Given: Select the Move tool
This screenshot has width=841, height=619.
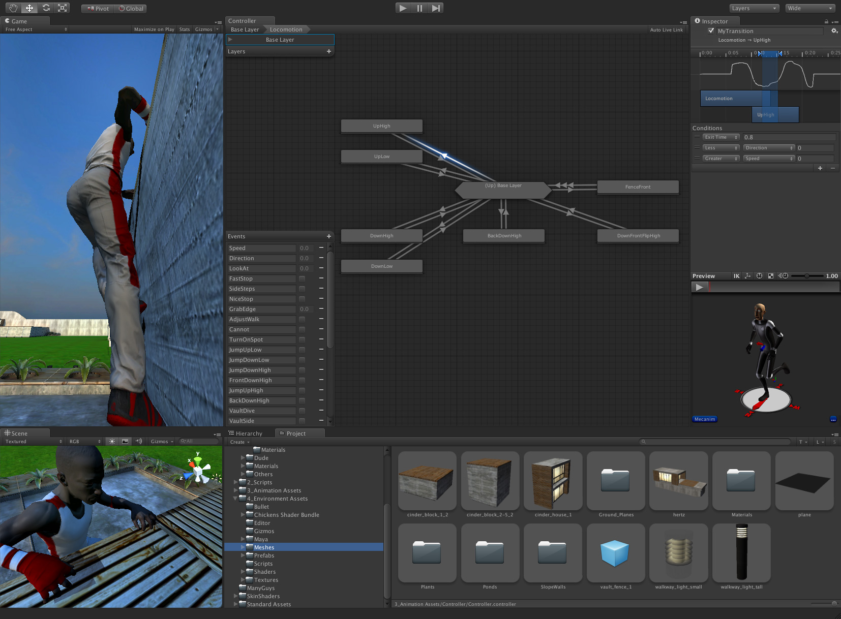Looking at the screenshot, I should 29,8.
